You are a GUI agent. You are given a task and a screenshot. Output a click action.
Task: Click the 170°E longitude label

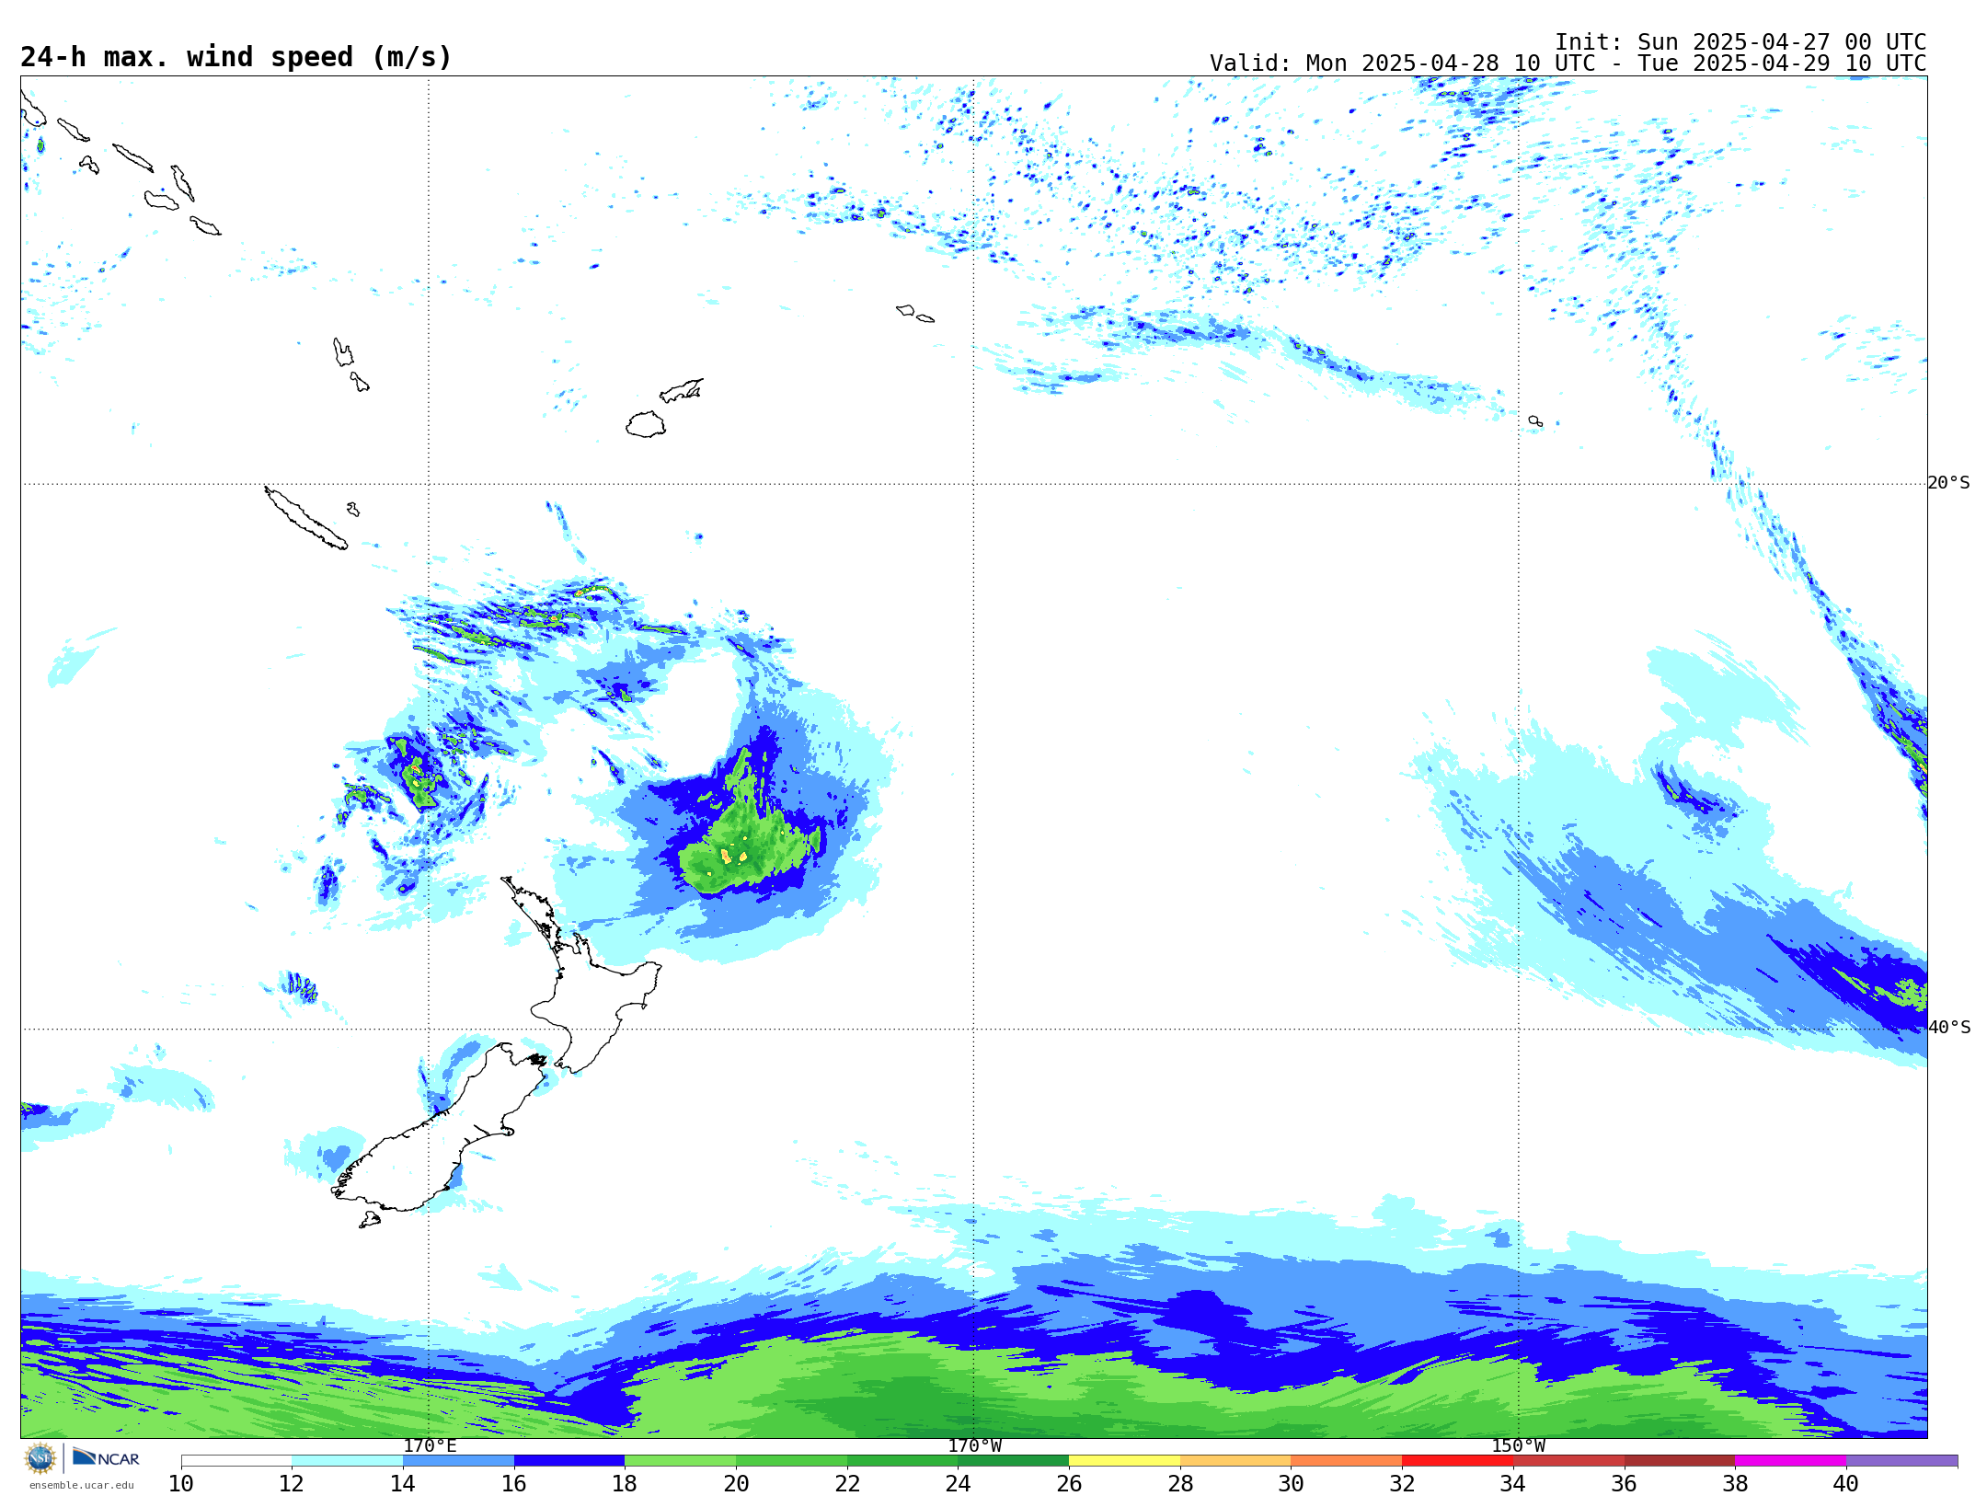(430, 1445)
